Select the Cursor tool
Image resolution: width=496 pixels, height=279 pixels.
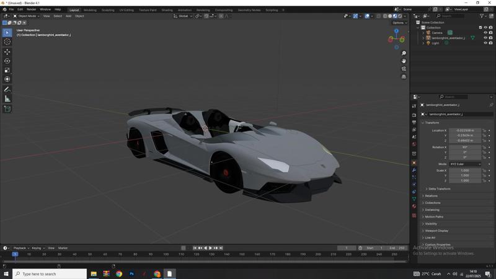pos(7,42)
